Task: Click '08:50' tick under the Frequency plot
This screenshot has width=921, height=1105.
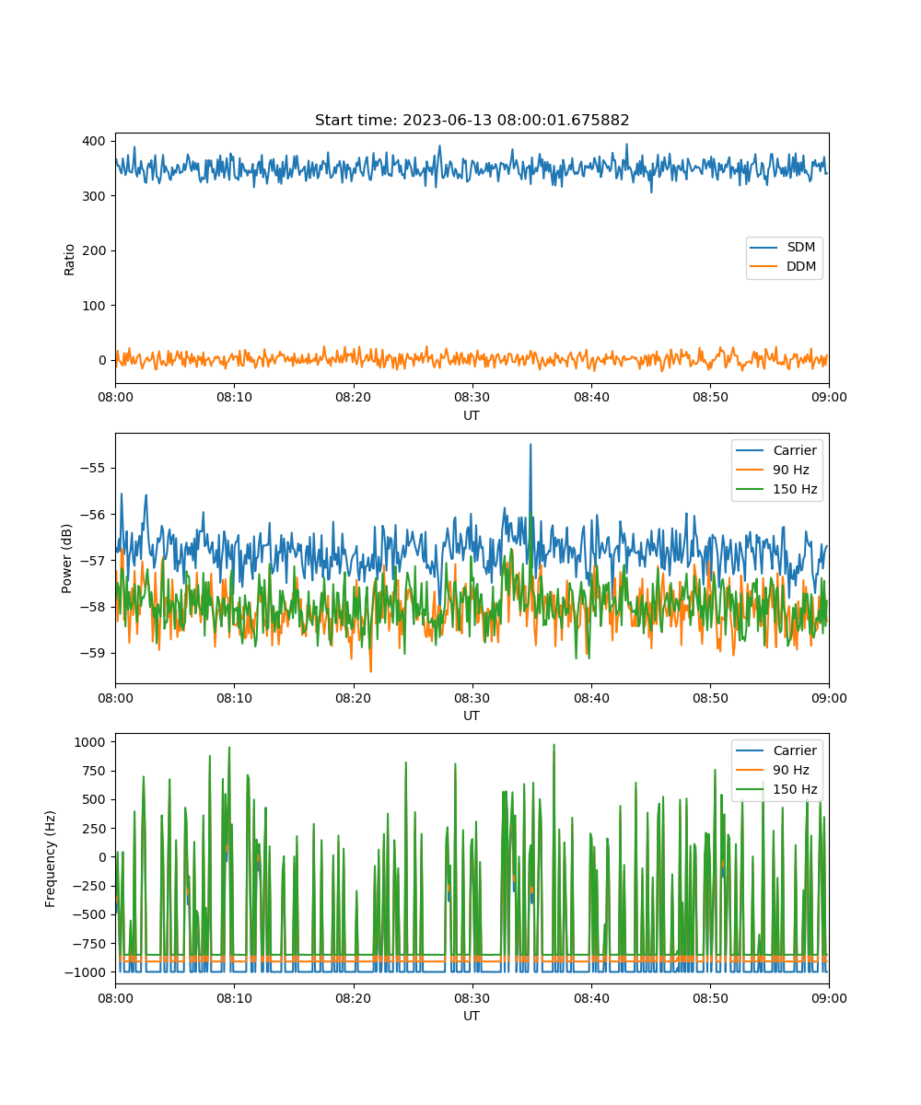Action: click(709, 998)
